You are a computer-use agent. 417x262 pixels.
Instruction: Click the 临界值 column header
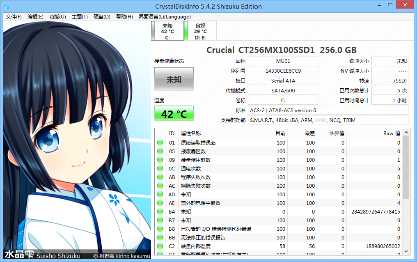(x=332, y=133)
